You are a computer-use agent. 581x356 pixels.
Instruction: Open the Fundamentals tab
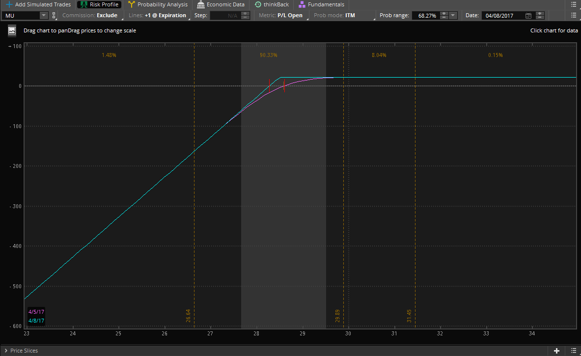click(321, 4)
